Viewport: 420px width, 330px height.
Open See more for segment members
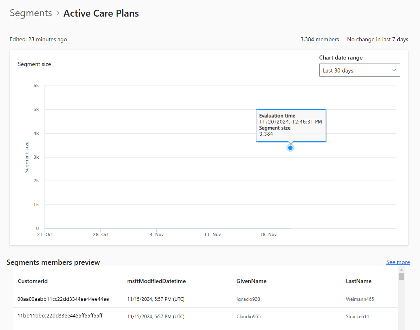click(398, 262)
